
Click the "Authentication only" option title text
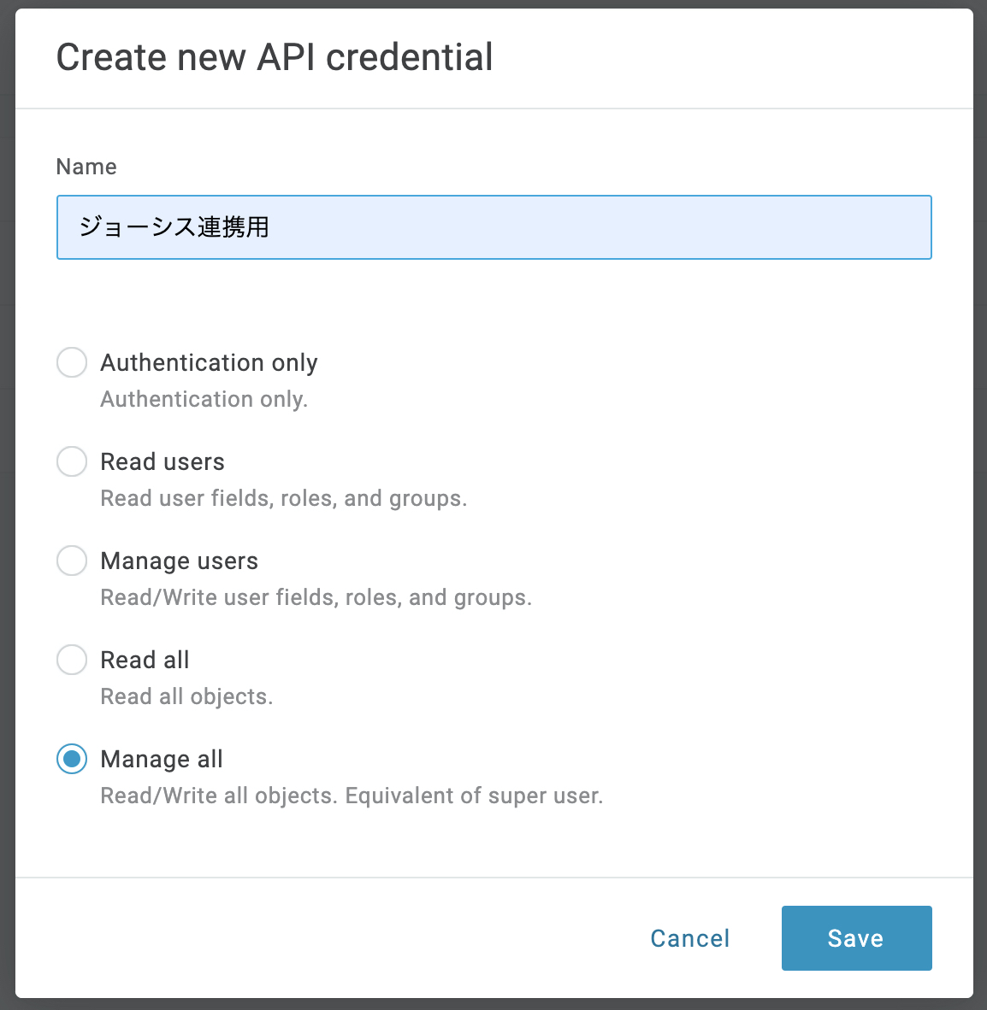[209, 363]
